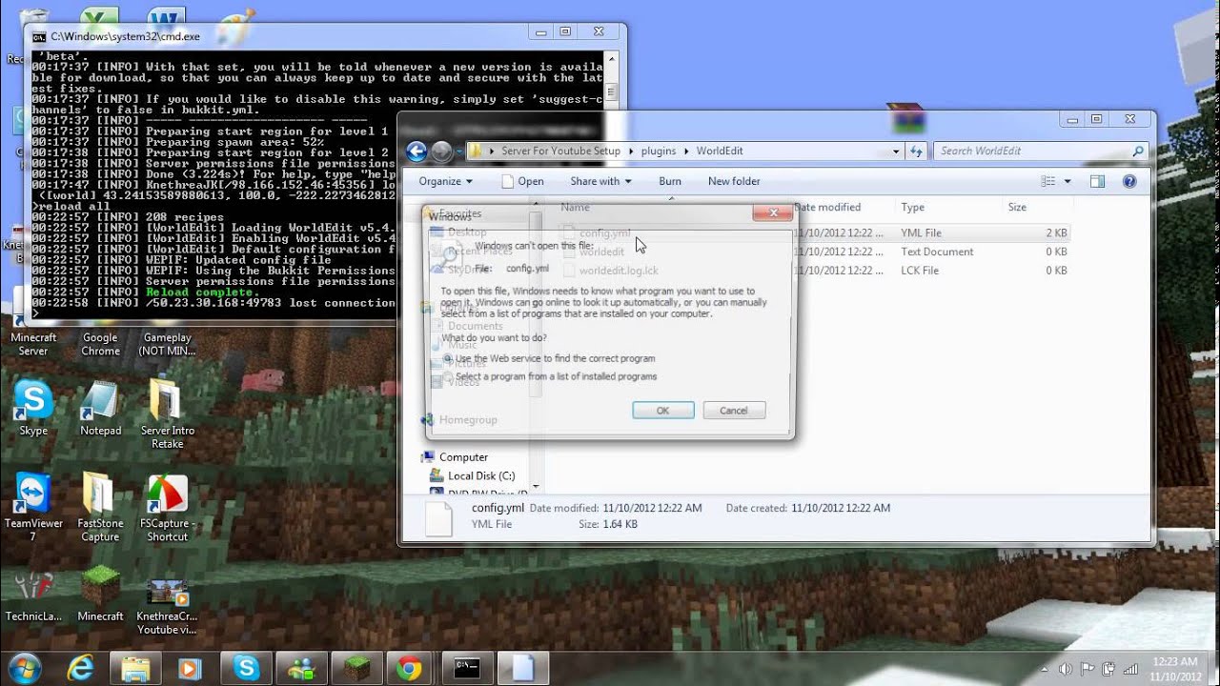Toggle the Explorer preview pane icon
1220x686 pixels.
1097,181
